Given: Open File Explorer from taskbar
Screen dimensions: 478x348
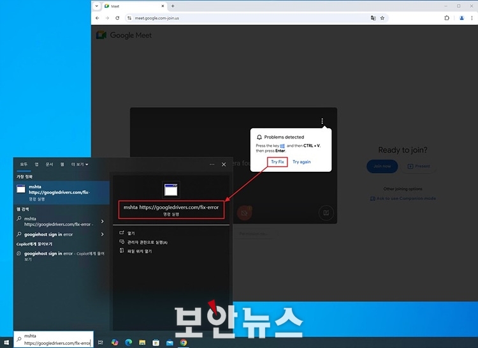Looking at the screenshot, I should 142,342.
